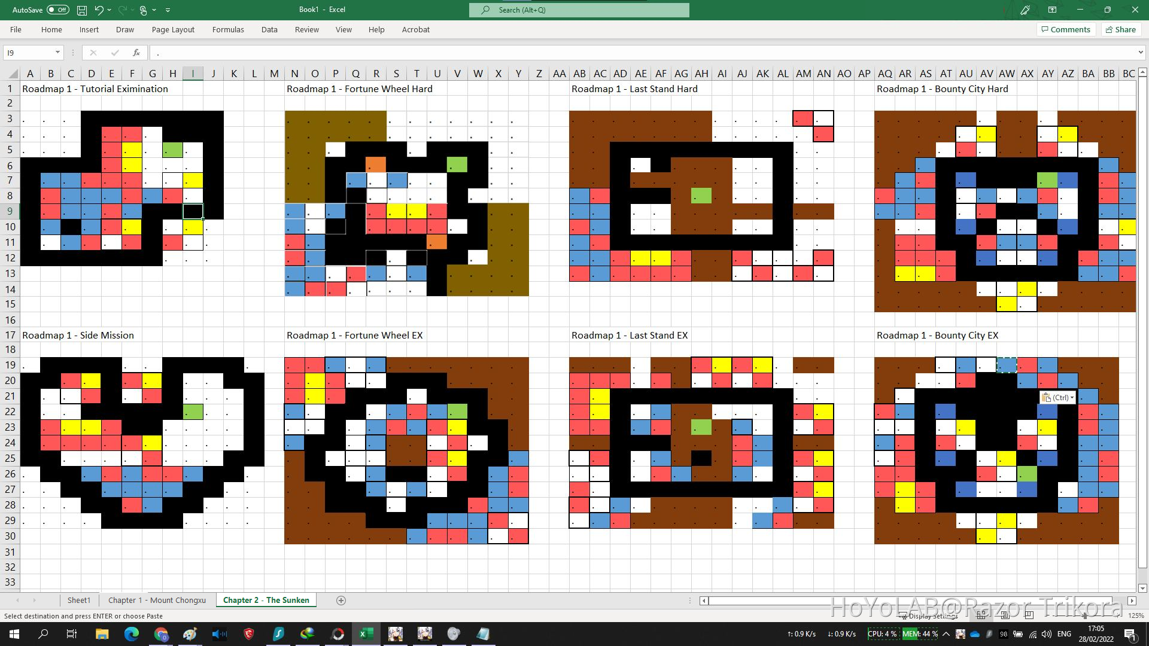This screenshot has height=646, width=1149.
Task: Click the Save icon in title bar
Action: [x=82, y=10]
